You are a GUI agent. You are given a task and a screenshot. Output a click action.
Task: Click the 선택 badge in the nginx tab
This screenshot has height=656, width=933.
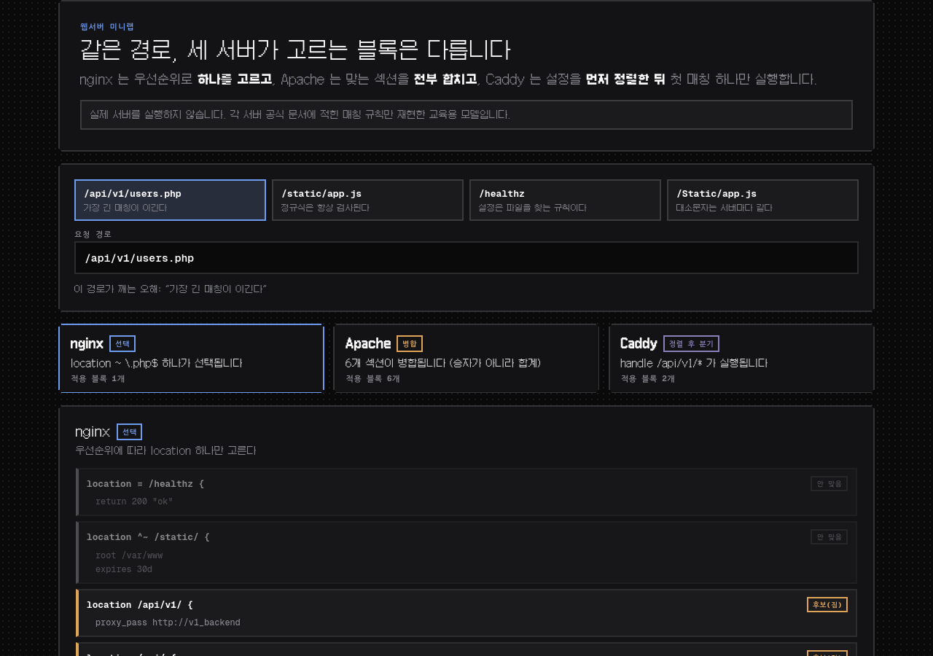[x=122, y=343]
